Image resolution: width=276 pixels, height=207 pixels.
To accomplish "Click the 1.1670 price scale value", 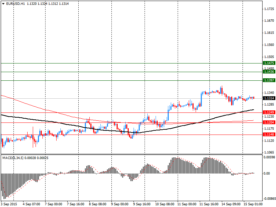I will [x=269, y=21].
